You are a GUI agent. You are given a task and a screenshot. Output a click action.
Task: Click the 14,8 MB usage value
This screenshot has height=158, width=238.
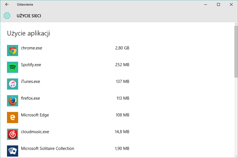point(122,132)
